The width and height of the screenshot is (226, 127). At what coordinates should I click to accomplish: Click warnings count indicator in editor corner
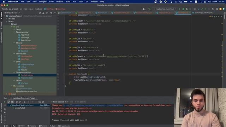[211, 17]
